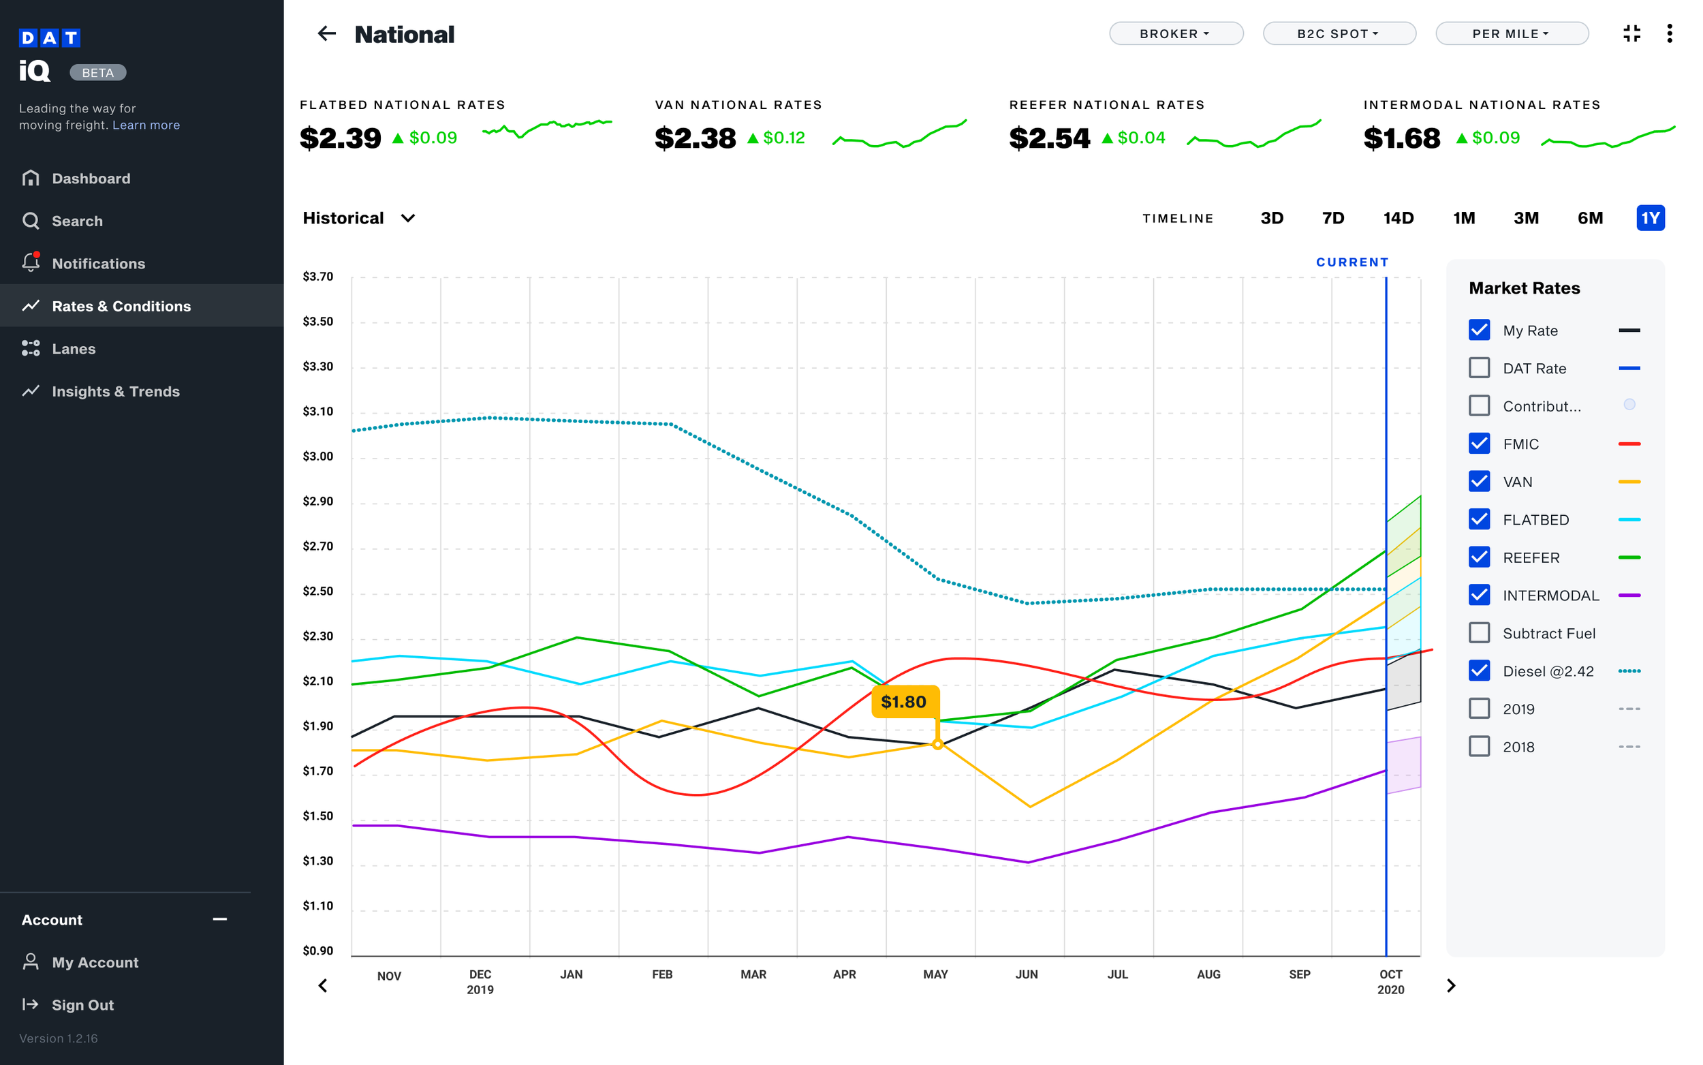Open Notifications with the red alert badge
1703x1065 pixels.
99,264
